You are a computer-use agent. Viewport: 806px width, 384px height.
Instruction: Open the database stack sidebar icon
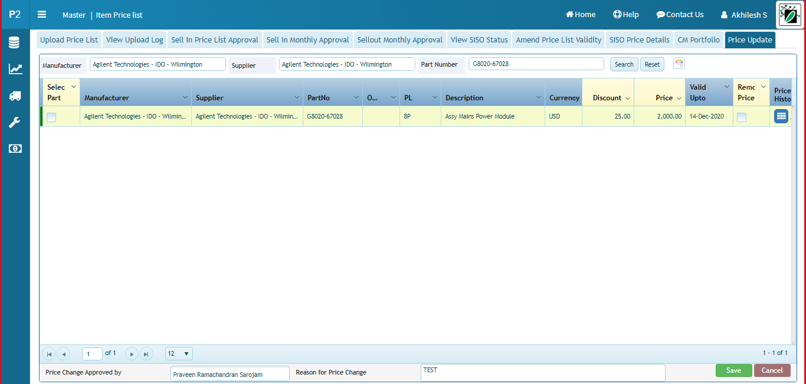tap(14, 42)
